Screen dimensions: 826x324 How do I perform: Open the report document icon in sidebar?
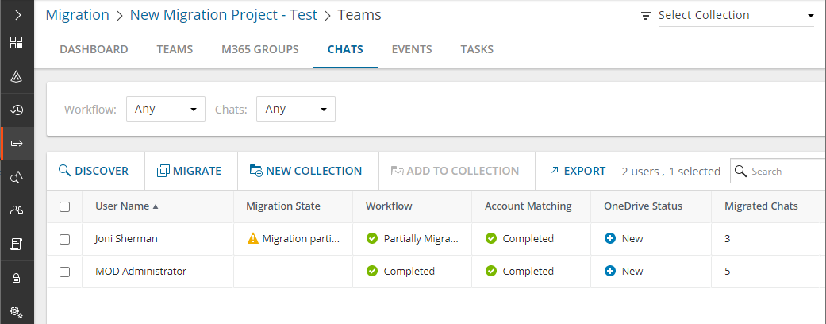point(17,244)
